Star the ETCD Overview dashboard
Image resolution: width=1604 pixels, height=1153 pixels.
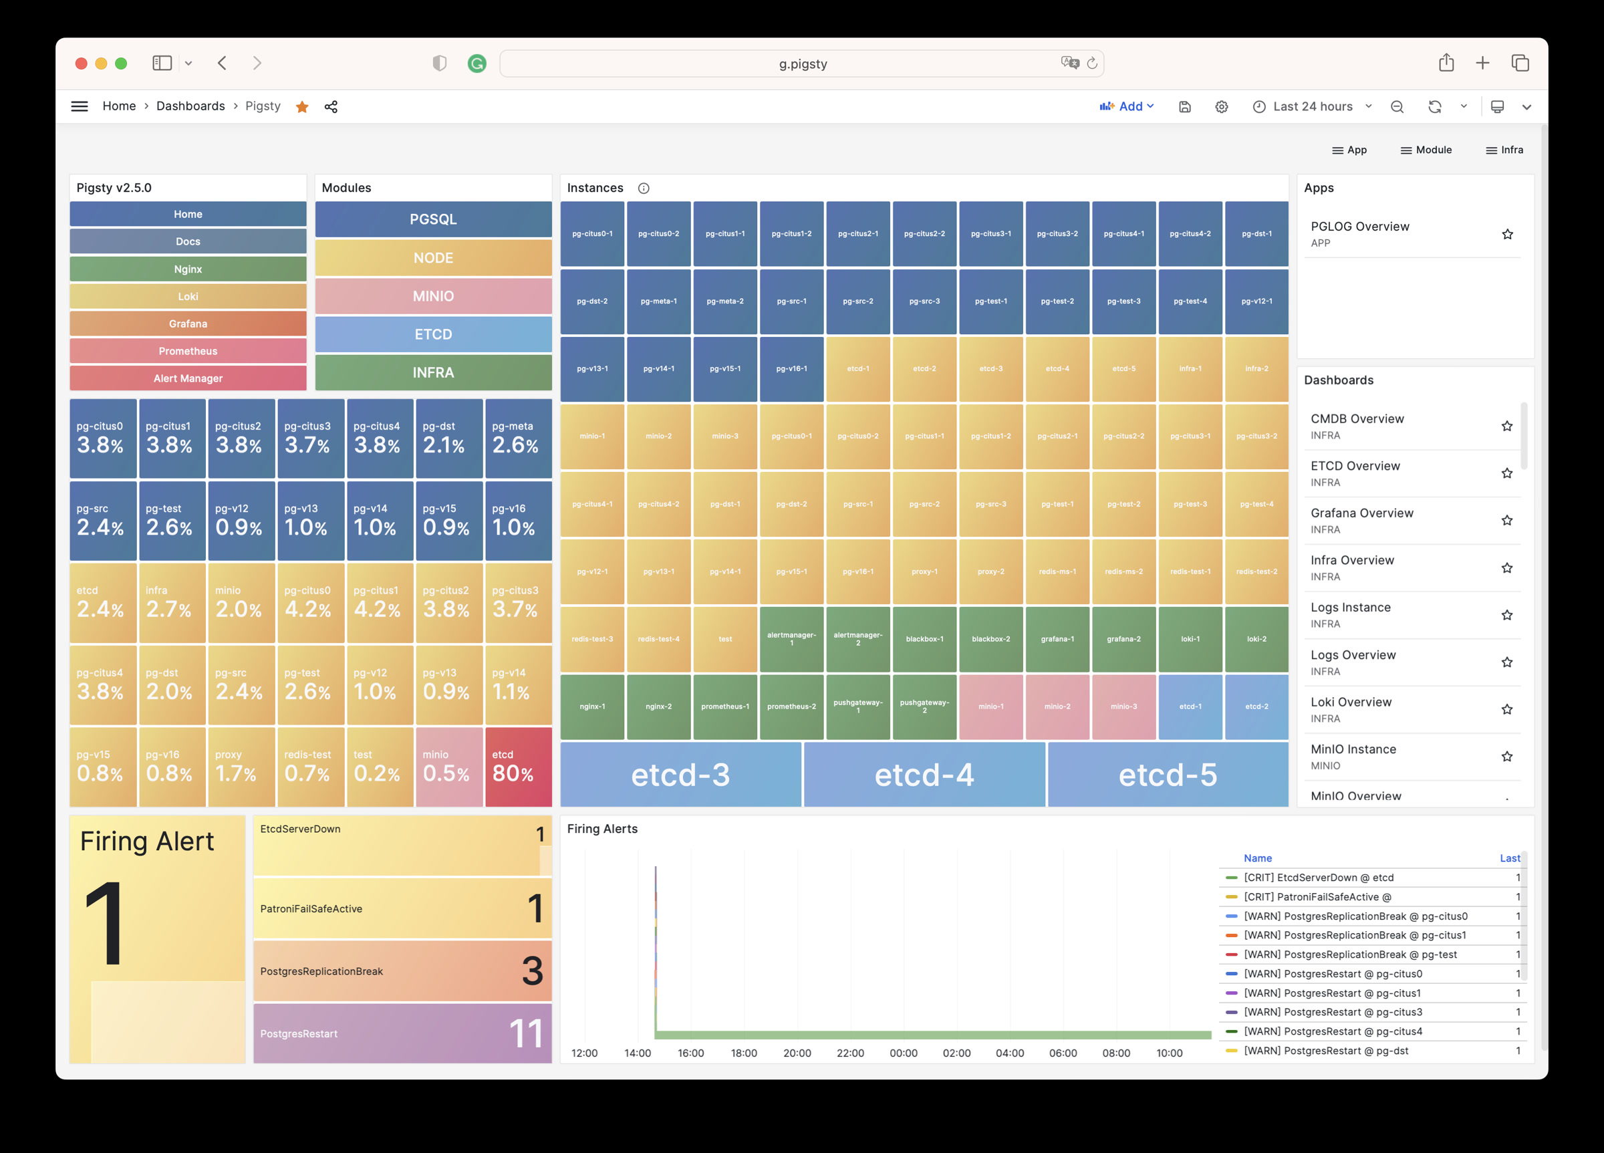1506,473
